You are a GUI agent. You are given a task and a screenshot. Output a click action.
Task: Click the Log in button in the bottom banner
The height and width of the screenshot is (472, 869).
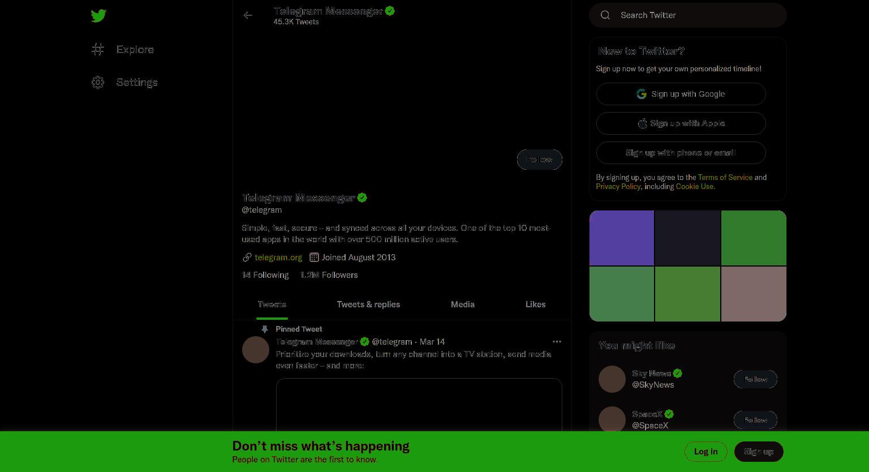(705, 452)
